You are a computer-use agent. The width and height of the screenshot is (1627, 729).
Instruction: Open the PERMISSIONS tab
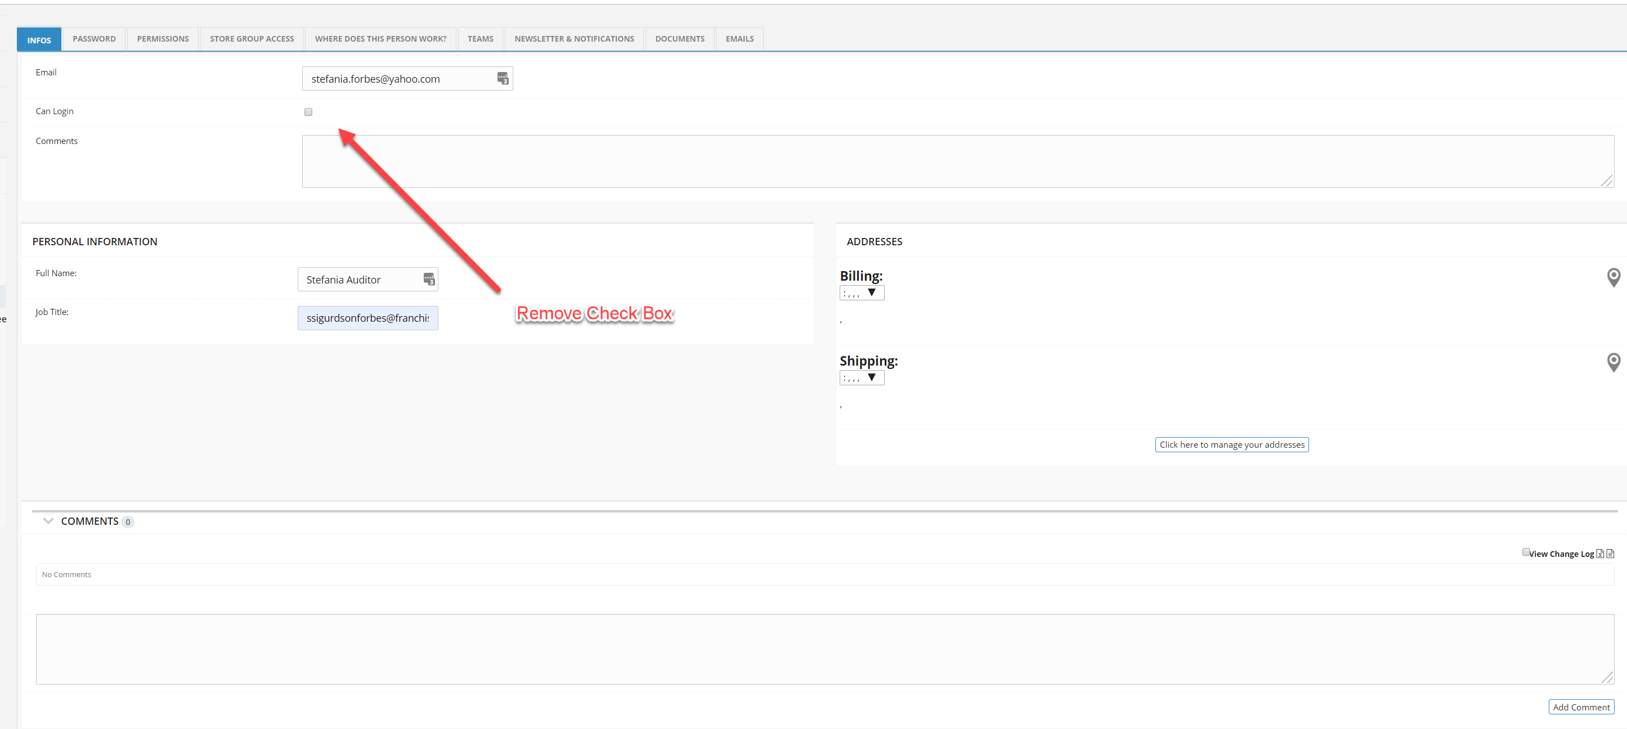click(162, 39)
